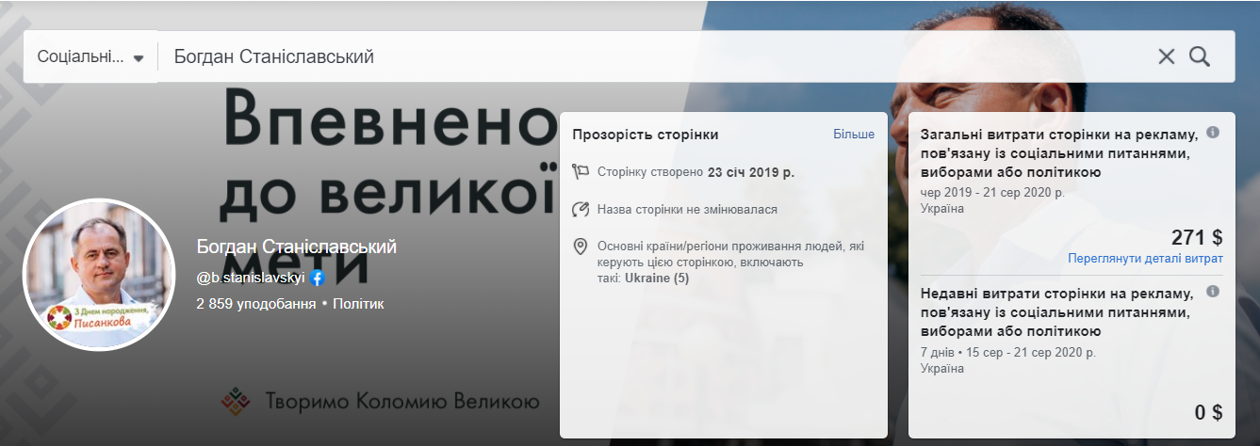Click the magnifying glass search icon
Viewport: 1260px width, 446px height.
point(1200,56)
